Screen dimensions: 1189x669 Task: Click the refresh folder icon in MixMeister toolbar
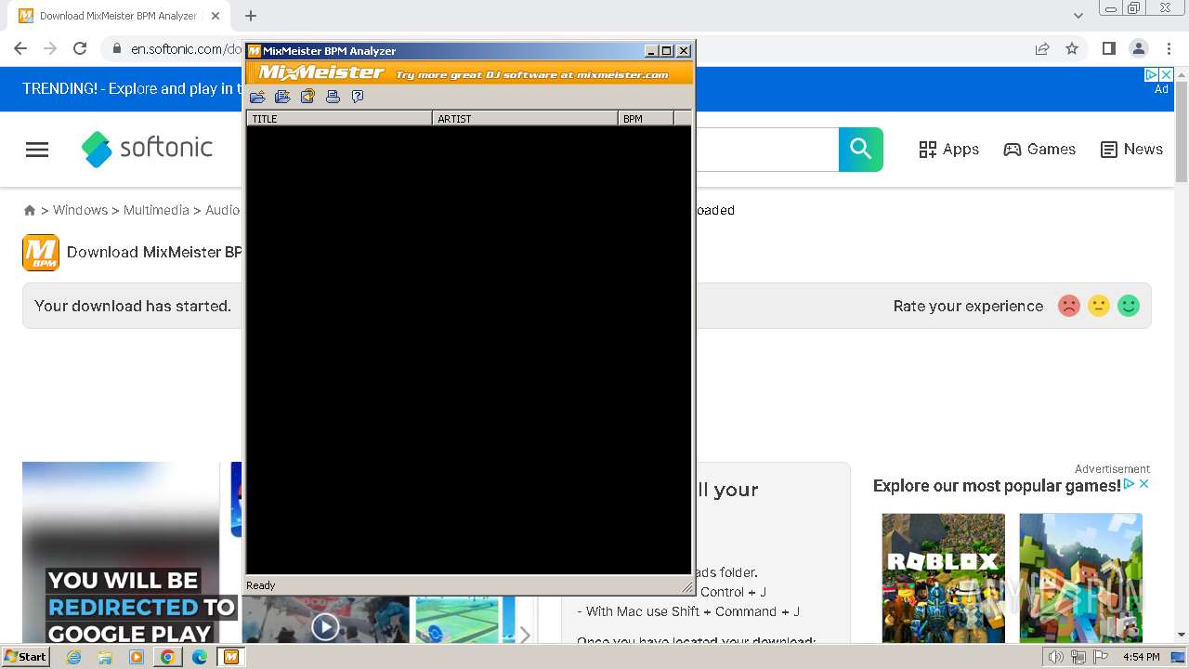(307, 97)
